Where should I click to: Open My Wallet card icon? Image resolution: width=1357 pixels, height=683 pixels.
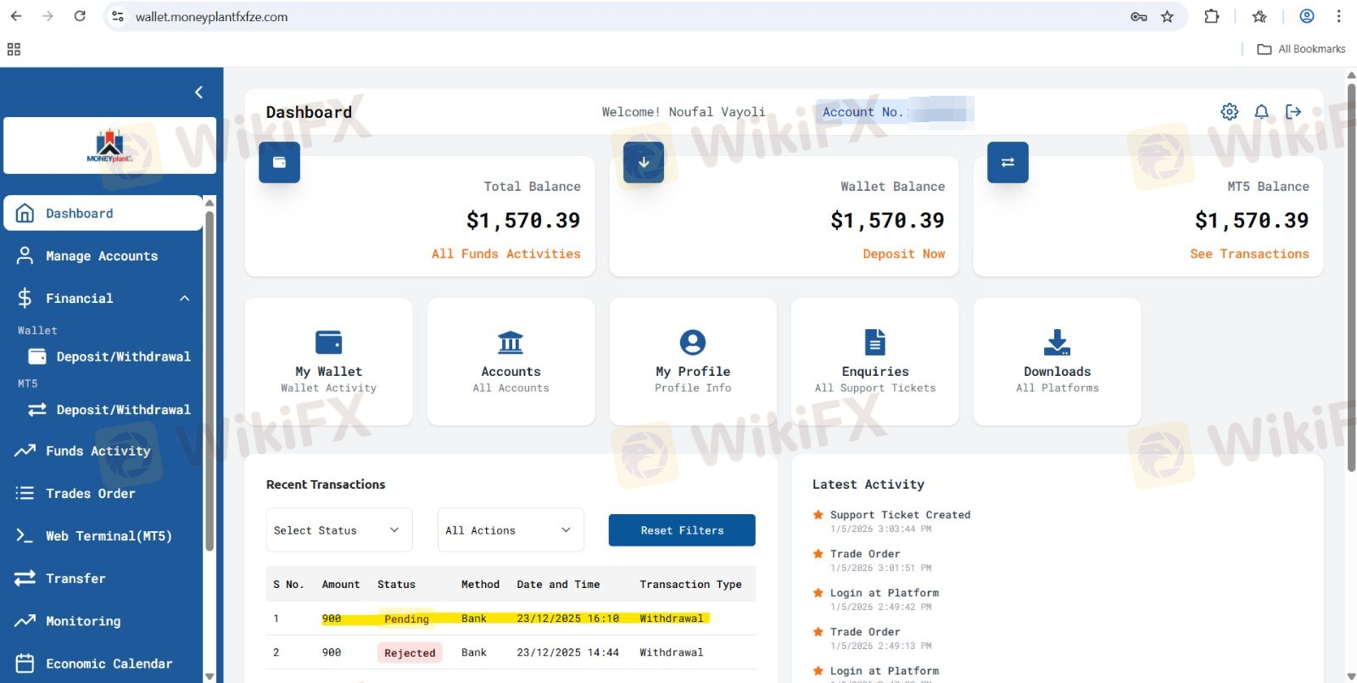(x=328, y=343)
